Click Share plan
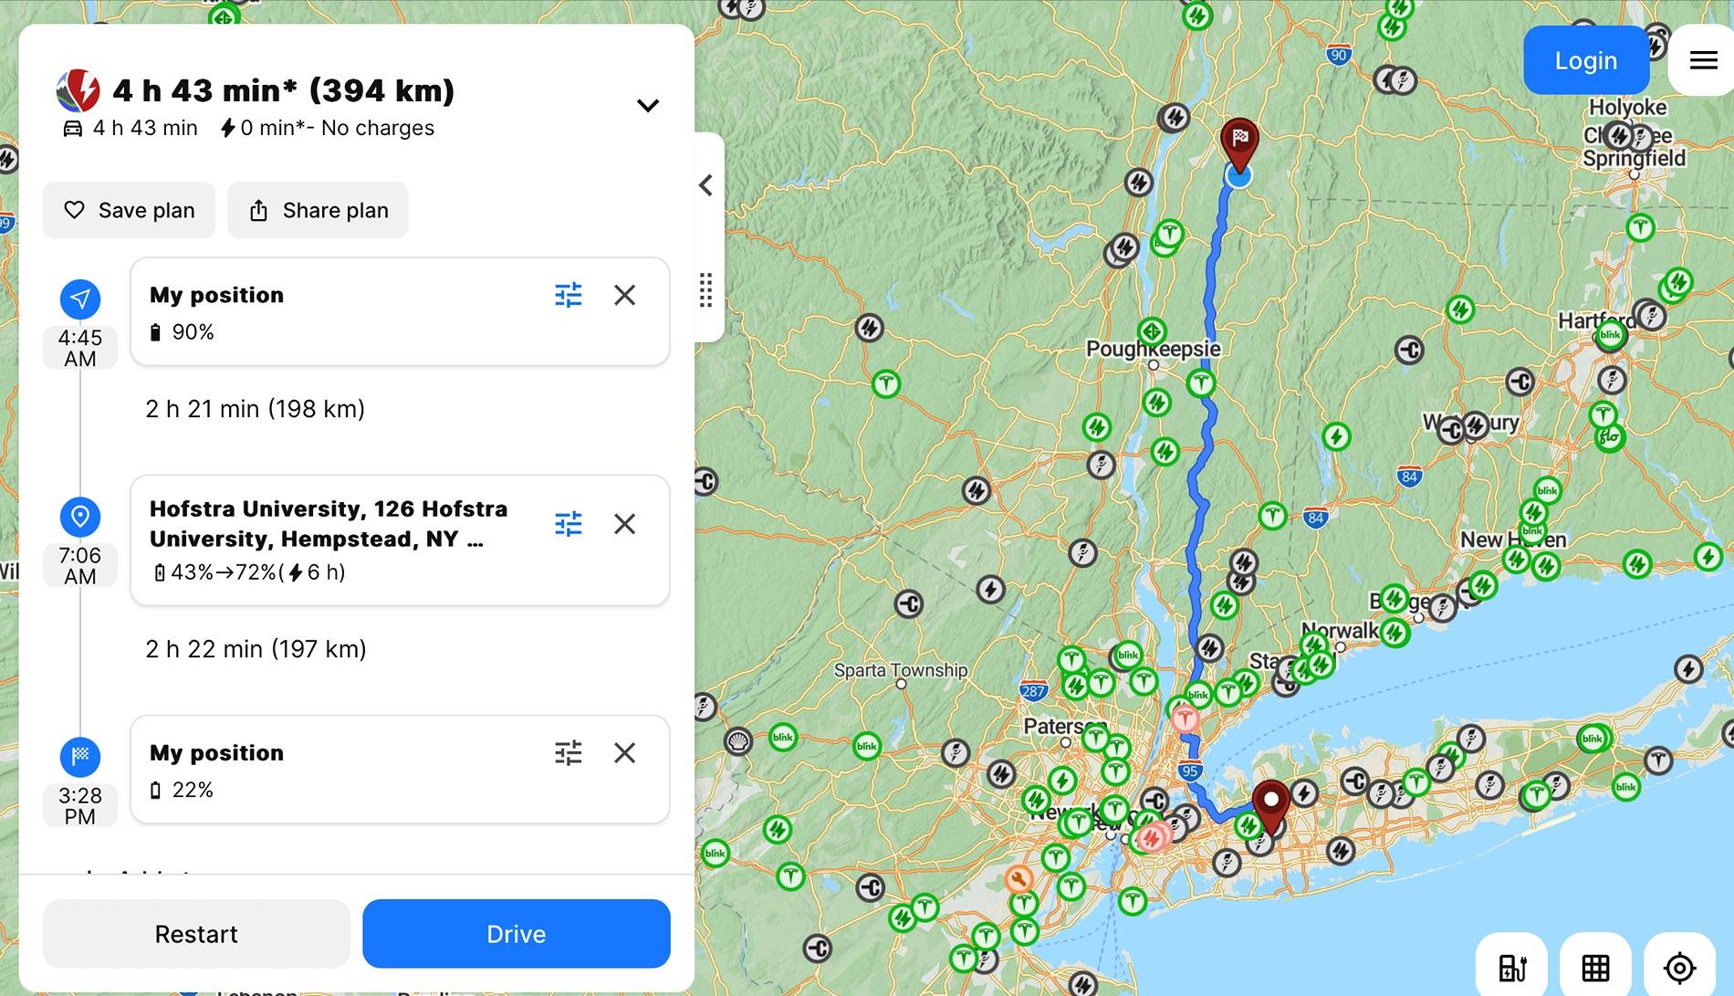The height and width of the screenshot is (996, 1734). (318, 210)
